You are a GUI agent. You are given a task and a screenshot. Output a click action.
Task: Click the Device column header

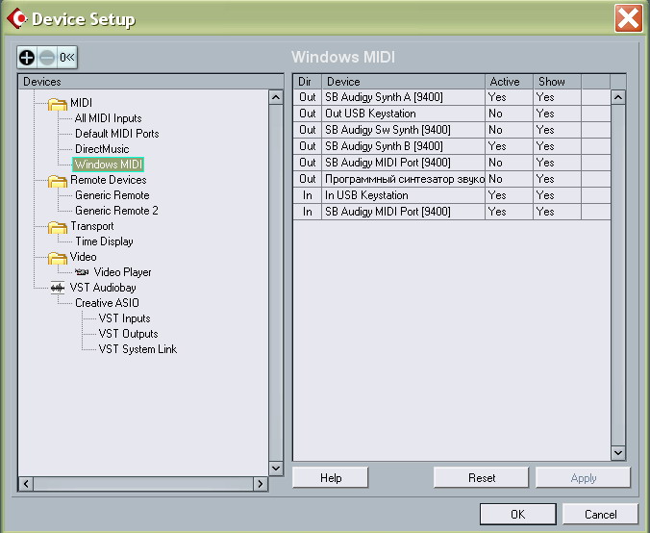tap(403, 82)
